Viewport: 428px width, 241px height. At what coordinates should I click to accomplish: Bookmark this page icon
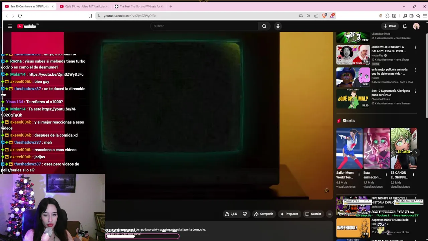pos(90,16)
